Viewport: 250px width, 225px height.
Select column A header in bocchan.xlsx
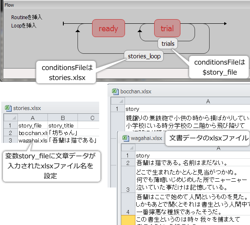(187, 101)
